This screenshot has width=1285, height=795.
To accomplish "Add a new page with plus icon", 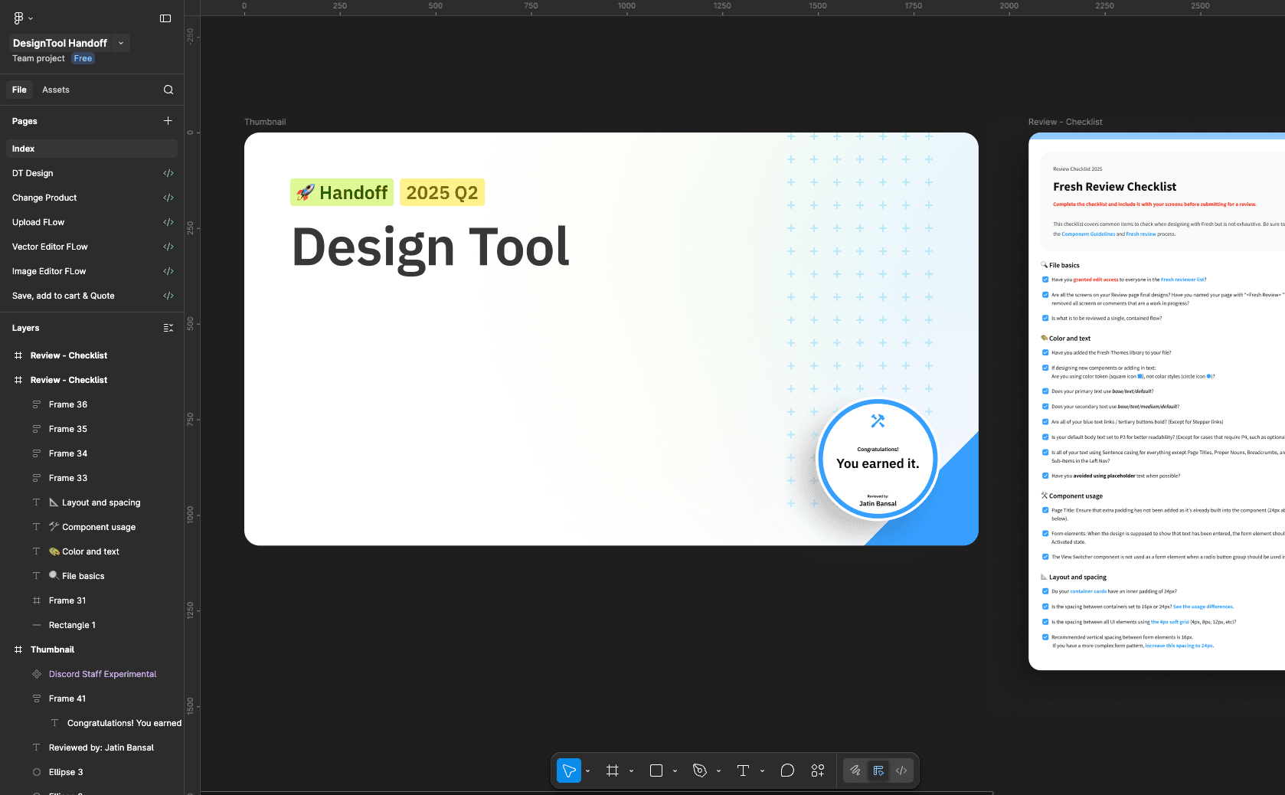I will pyautogui.click(x=168, y=121).
